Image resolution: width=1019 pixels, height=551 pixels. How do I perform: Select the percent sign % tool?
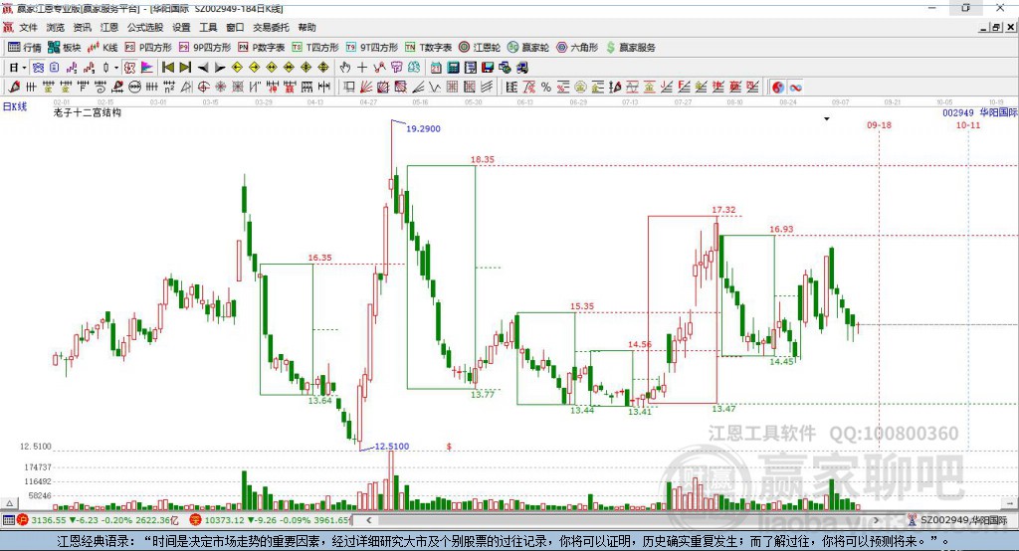[546, 88]
